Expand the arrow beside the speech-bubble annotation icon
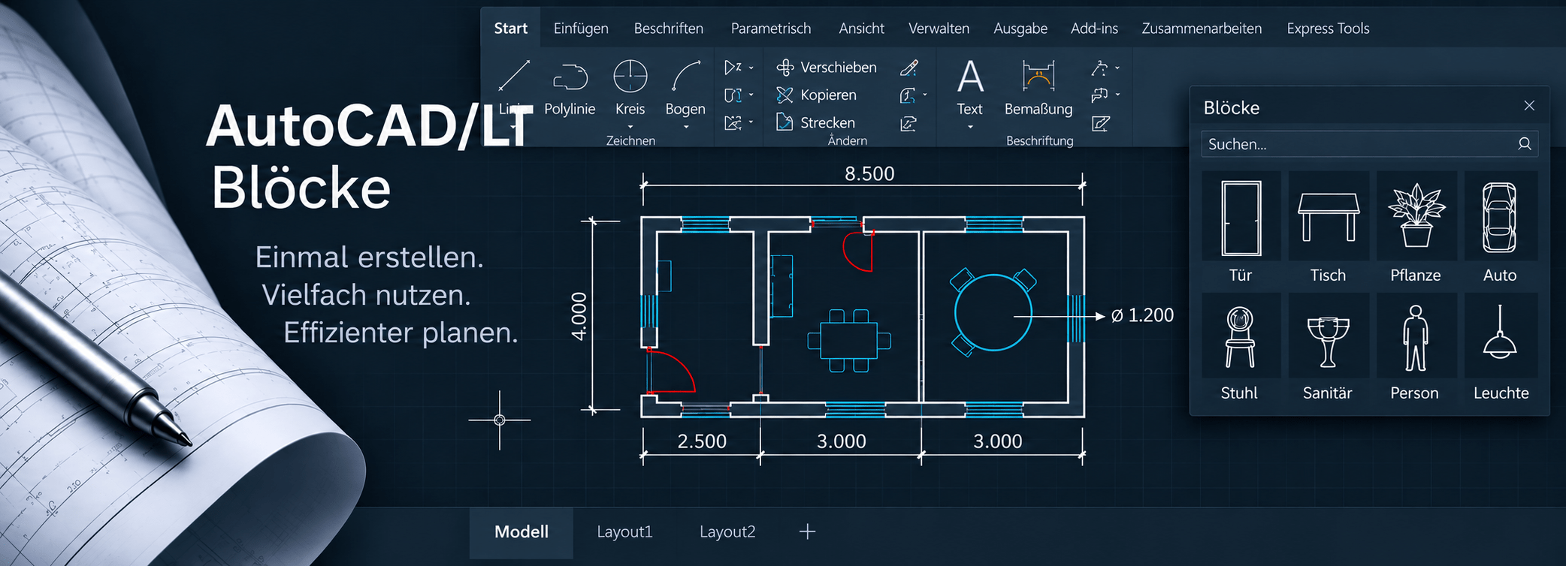This screenshot has width=1566, height=566. (x=1117, y=95)
